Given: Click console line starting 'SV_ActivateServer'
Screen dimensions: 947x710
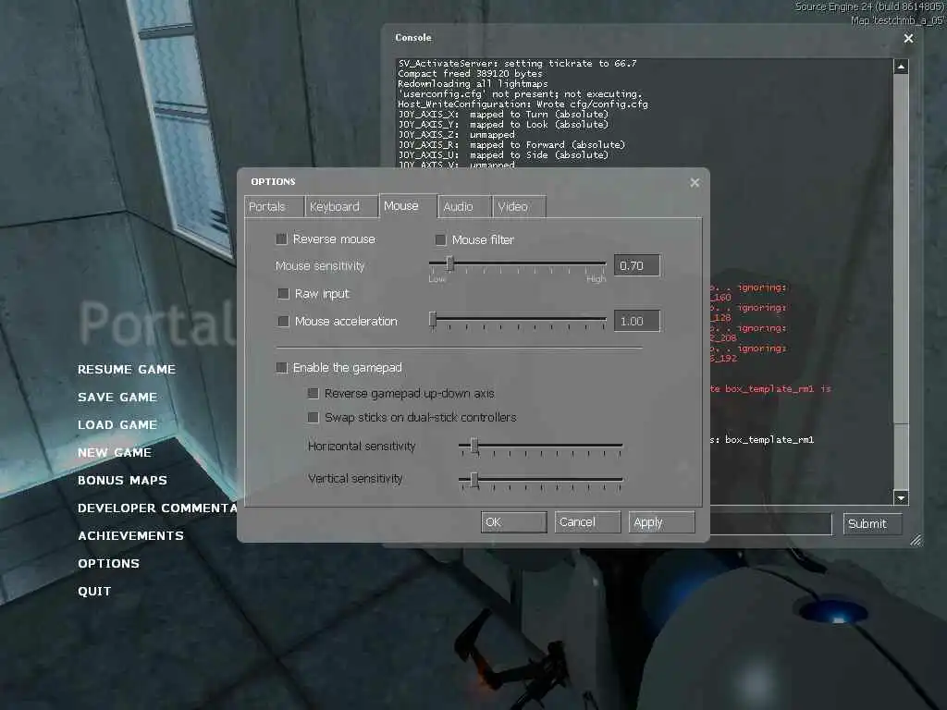Looking at the screenshot, I should [518, 64].
